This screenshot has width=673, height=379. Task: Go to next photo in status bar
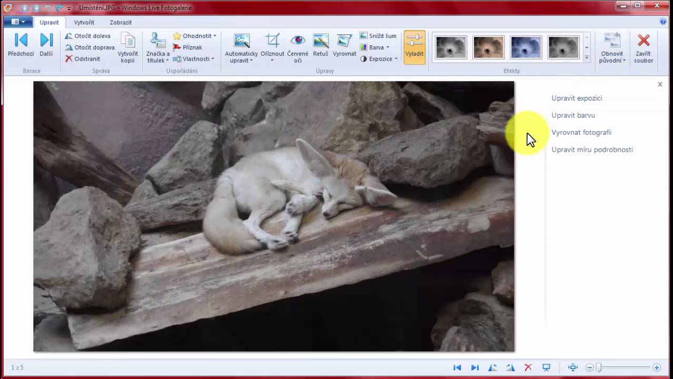[475, 367]
